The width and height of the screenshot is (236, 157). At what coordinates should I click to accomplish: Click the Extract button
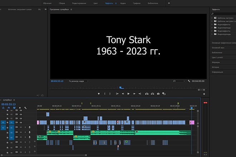click(152, 93)
